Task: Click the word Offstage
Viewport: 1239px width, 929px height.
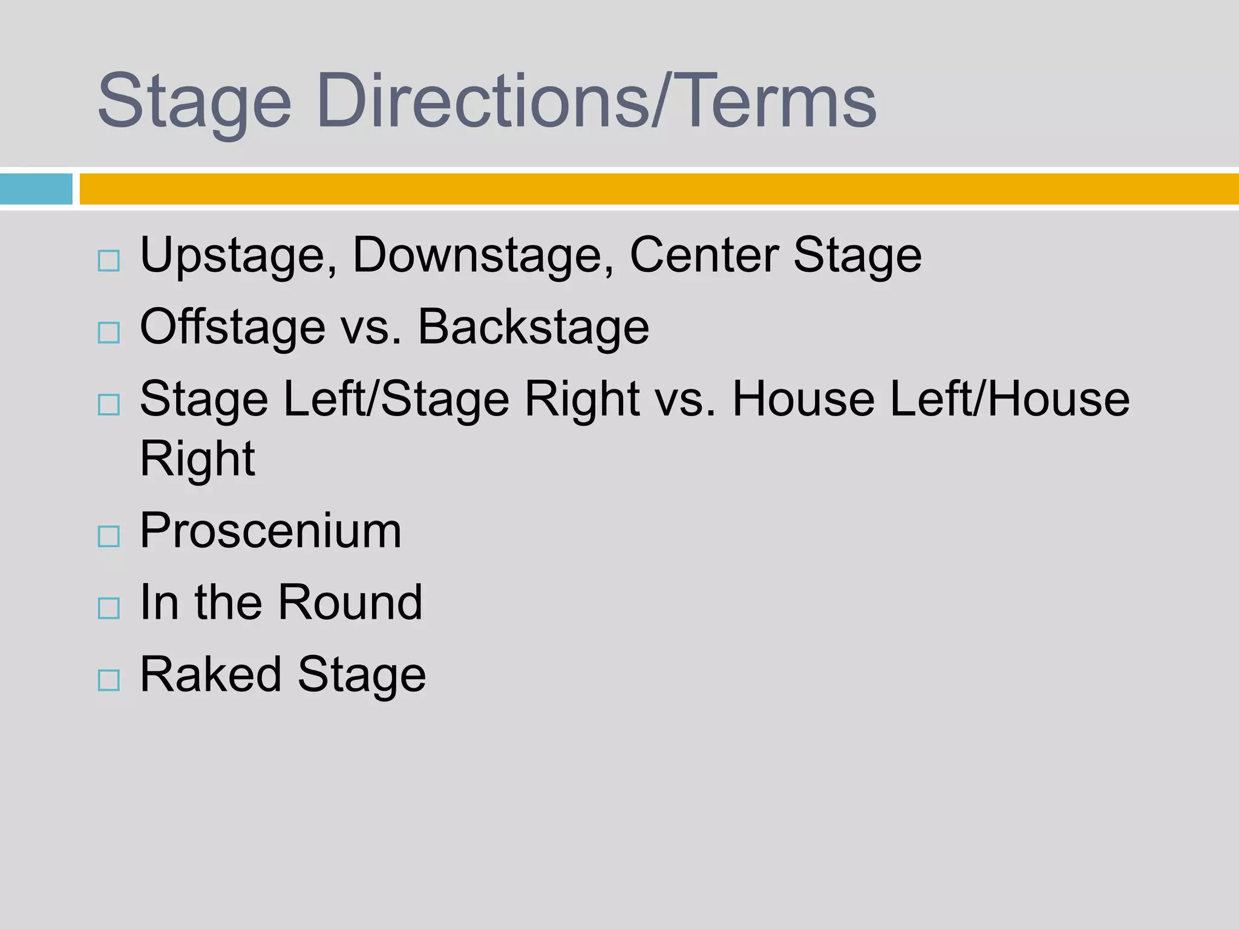Action: tap(232, 327)
